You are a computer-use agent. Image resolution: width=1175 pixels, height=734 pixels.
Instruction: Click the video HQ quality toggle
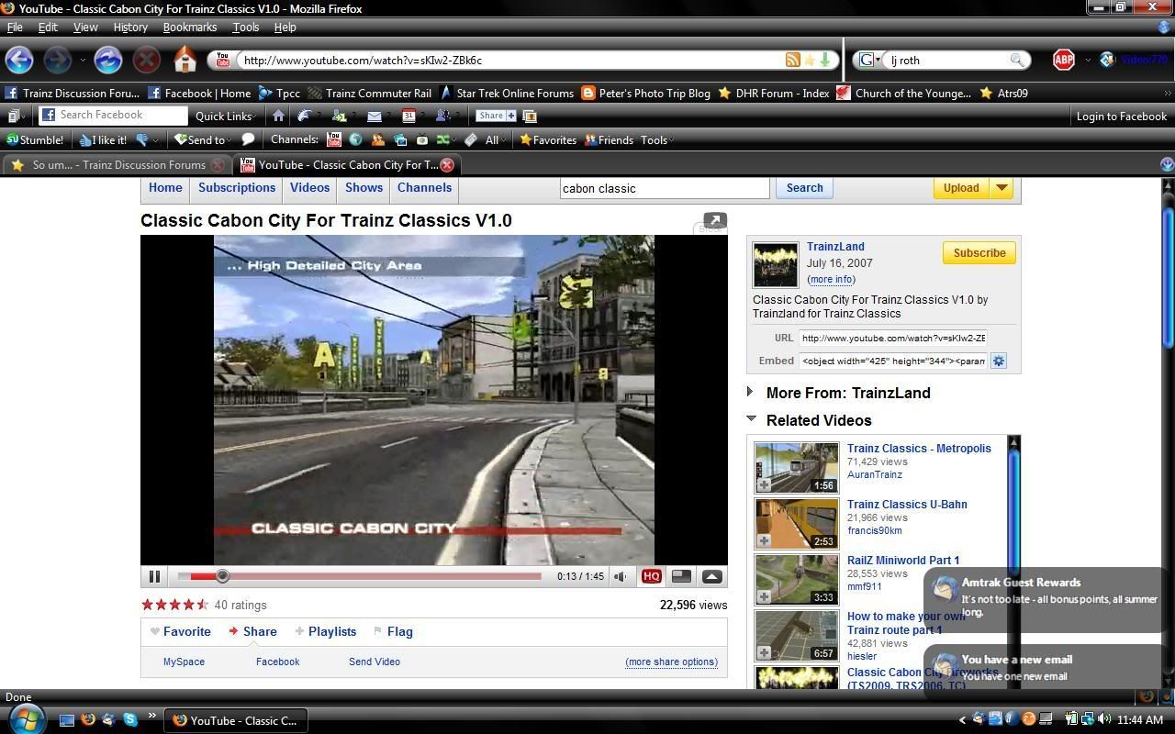[651, 576]
